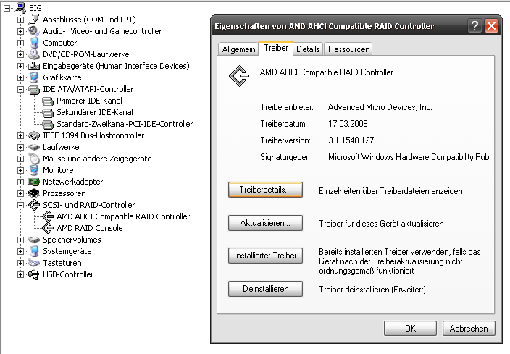Confirm the dialog with OK
This screenshot has height=354, width=510.
pos(410,329)
